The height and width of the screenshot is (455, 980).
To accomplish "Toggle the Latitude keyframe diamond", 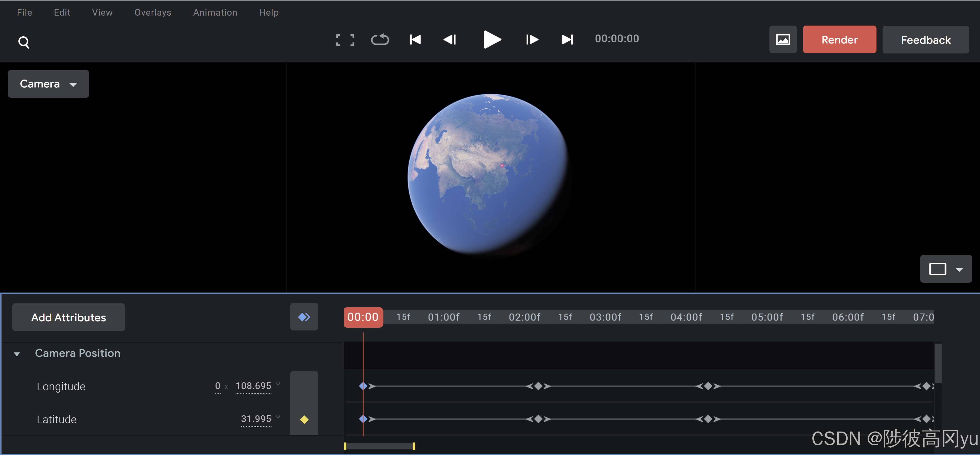I will tap(304, 420).
